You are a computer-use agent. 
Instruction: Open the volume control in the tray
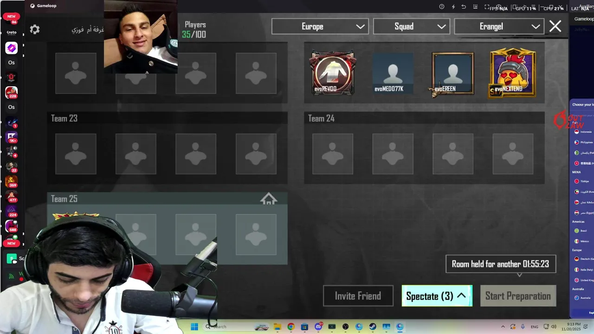pos(554,327)
